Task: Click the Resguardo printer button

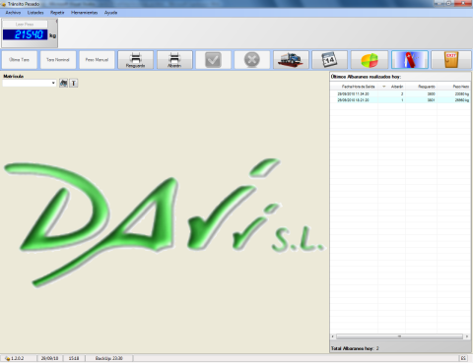Action: click(136, 60)
